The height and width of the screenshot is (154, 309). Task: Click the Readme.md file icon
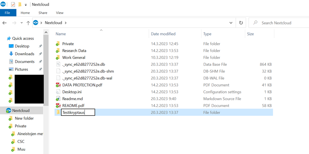pyautogui.click(x=58, y=99)
